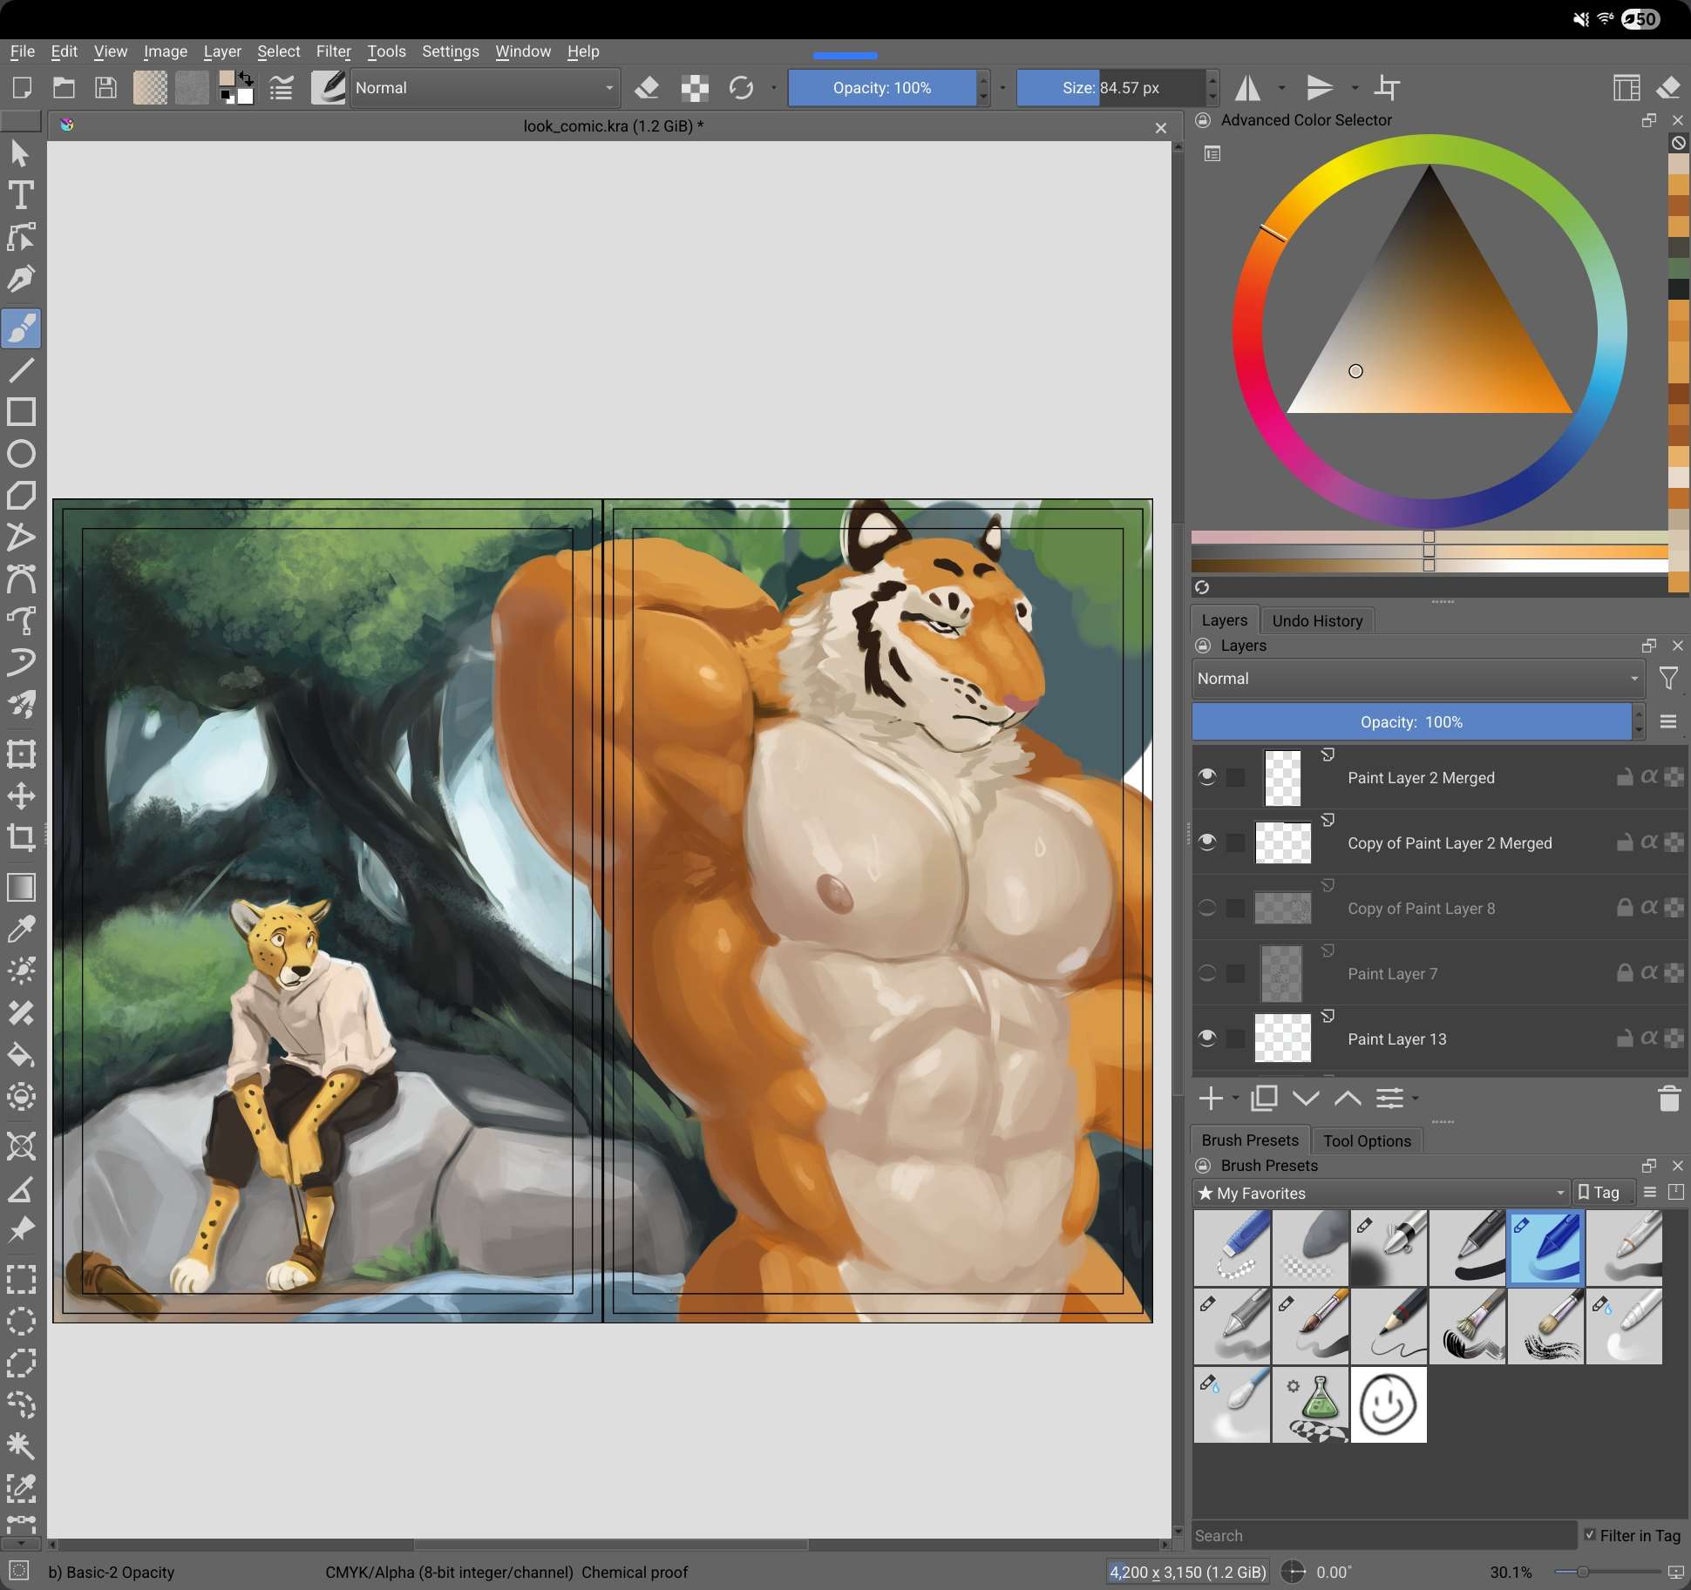Viewport: 1691px width, 1590px height.
Task: Select the Ellipse shape tool
Action: pyautogui.click(x=21, y=454)
